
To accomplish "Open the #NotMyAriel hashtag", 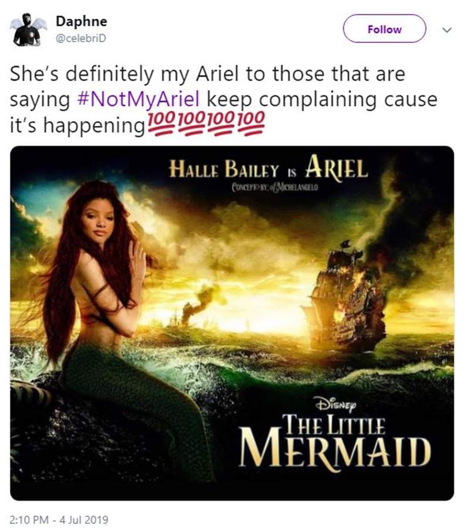I will (139, 99).
